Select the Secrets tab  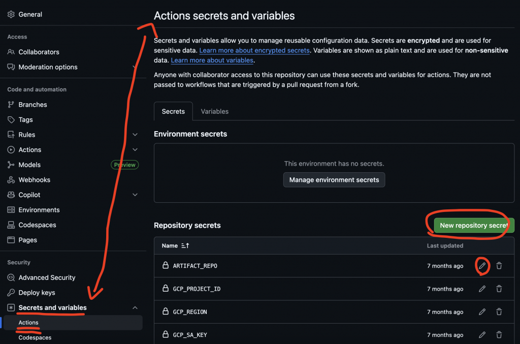point(173,111)
